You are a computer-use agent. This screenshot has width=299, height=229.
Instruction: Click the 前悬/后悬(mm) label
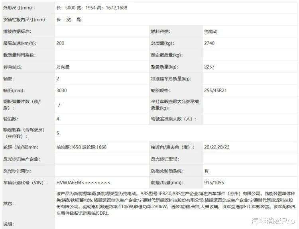click(167, 182)
